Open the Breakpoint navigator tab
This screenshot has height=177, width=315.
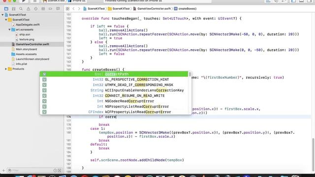[50, 9]
